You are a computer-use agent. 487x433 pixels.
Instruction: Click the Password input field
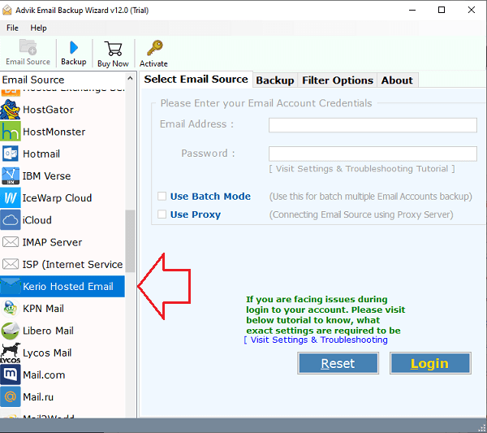(373, 154)
